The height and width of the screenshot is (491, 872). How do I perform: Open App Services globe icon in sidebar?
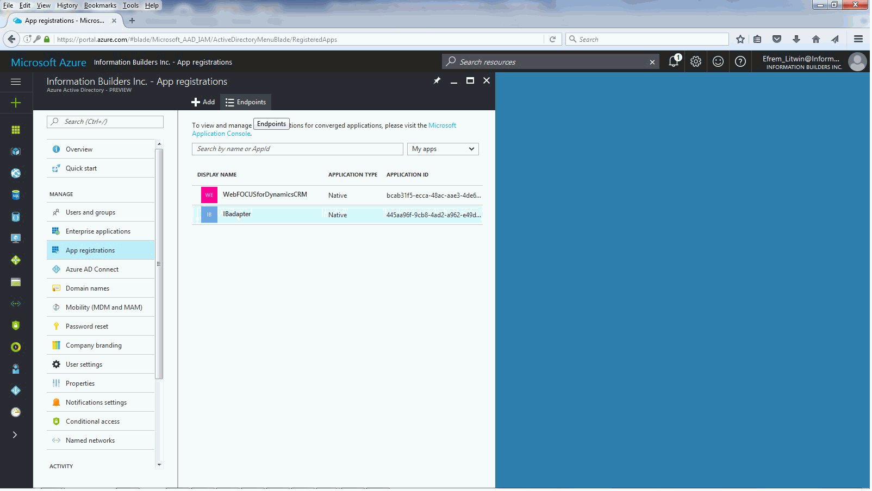click(16, 173)
